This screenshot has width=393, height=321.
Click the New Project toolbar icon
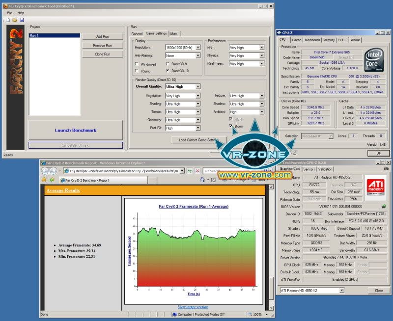8,20
